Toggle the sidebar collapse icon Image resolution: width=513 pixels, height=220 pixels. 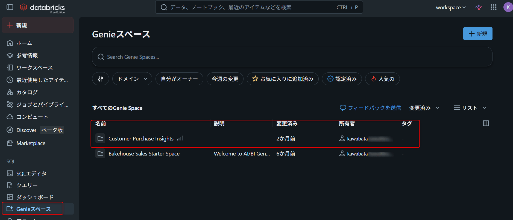click(10, 7)
